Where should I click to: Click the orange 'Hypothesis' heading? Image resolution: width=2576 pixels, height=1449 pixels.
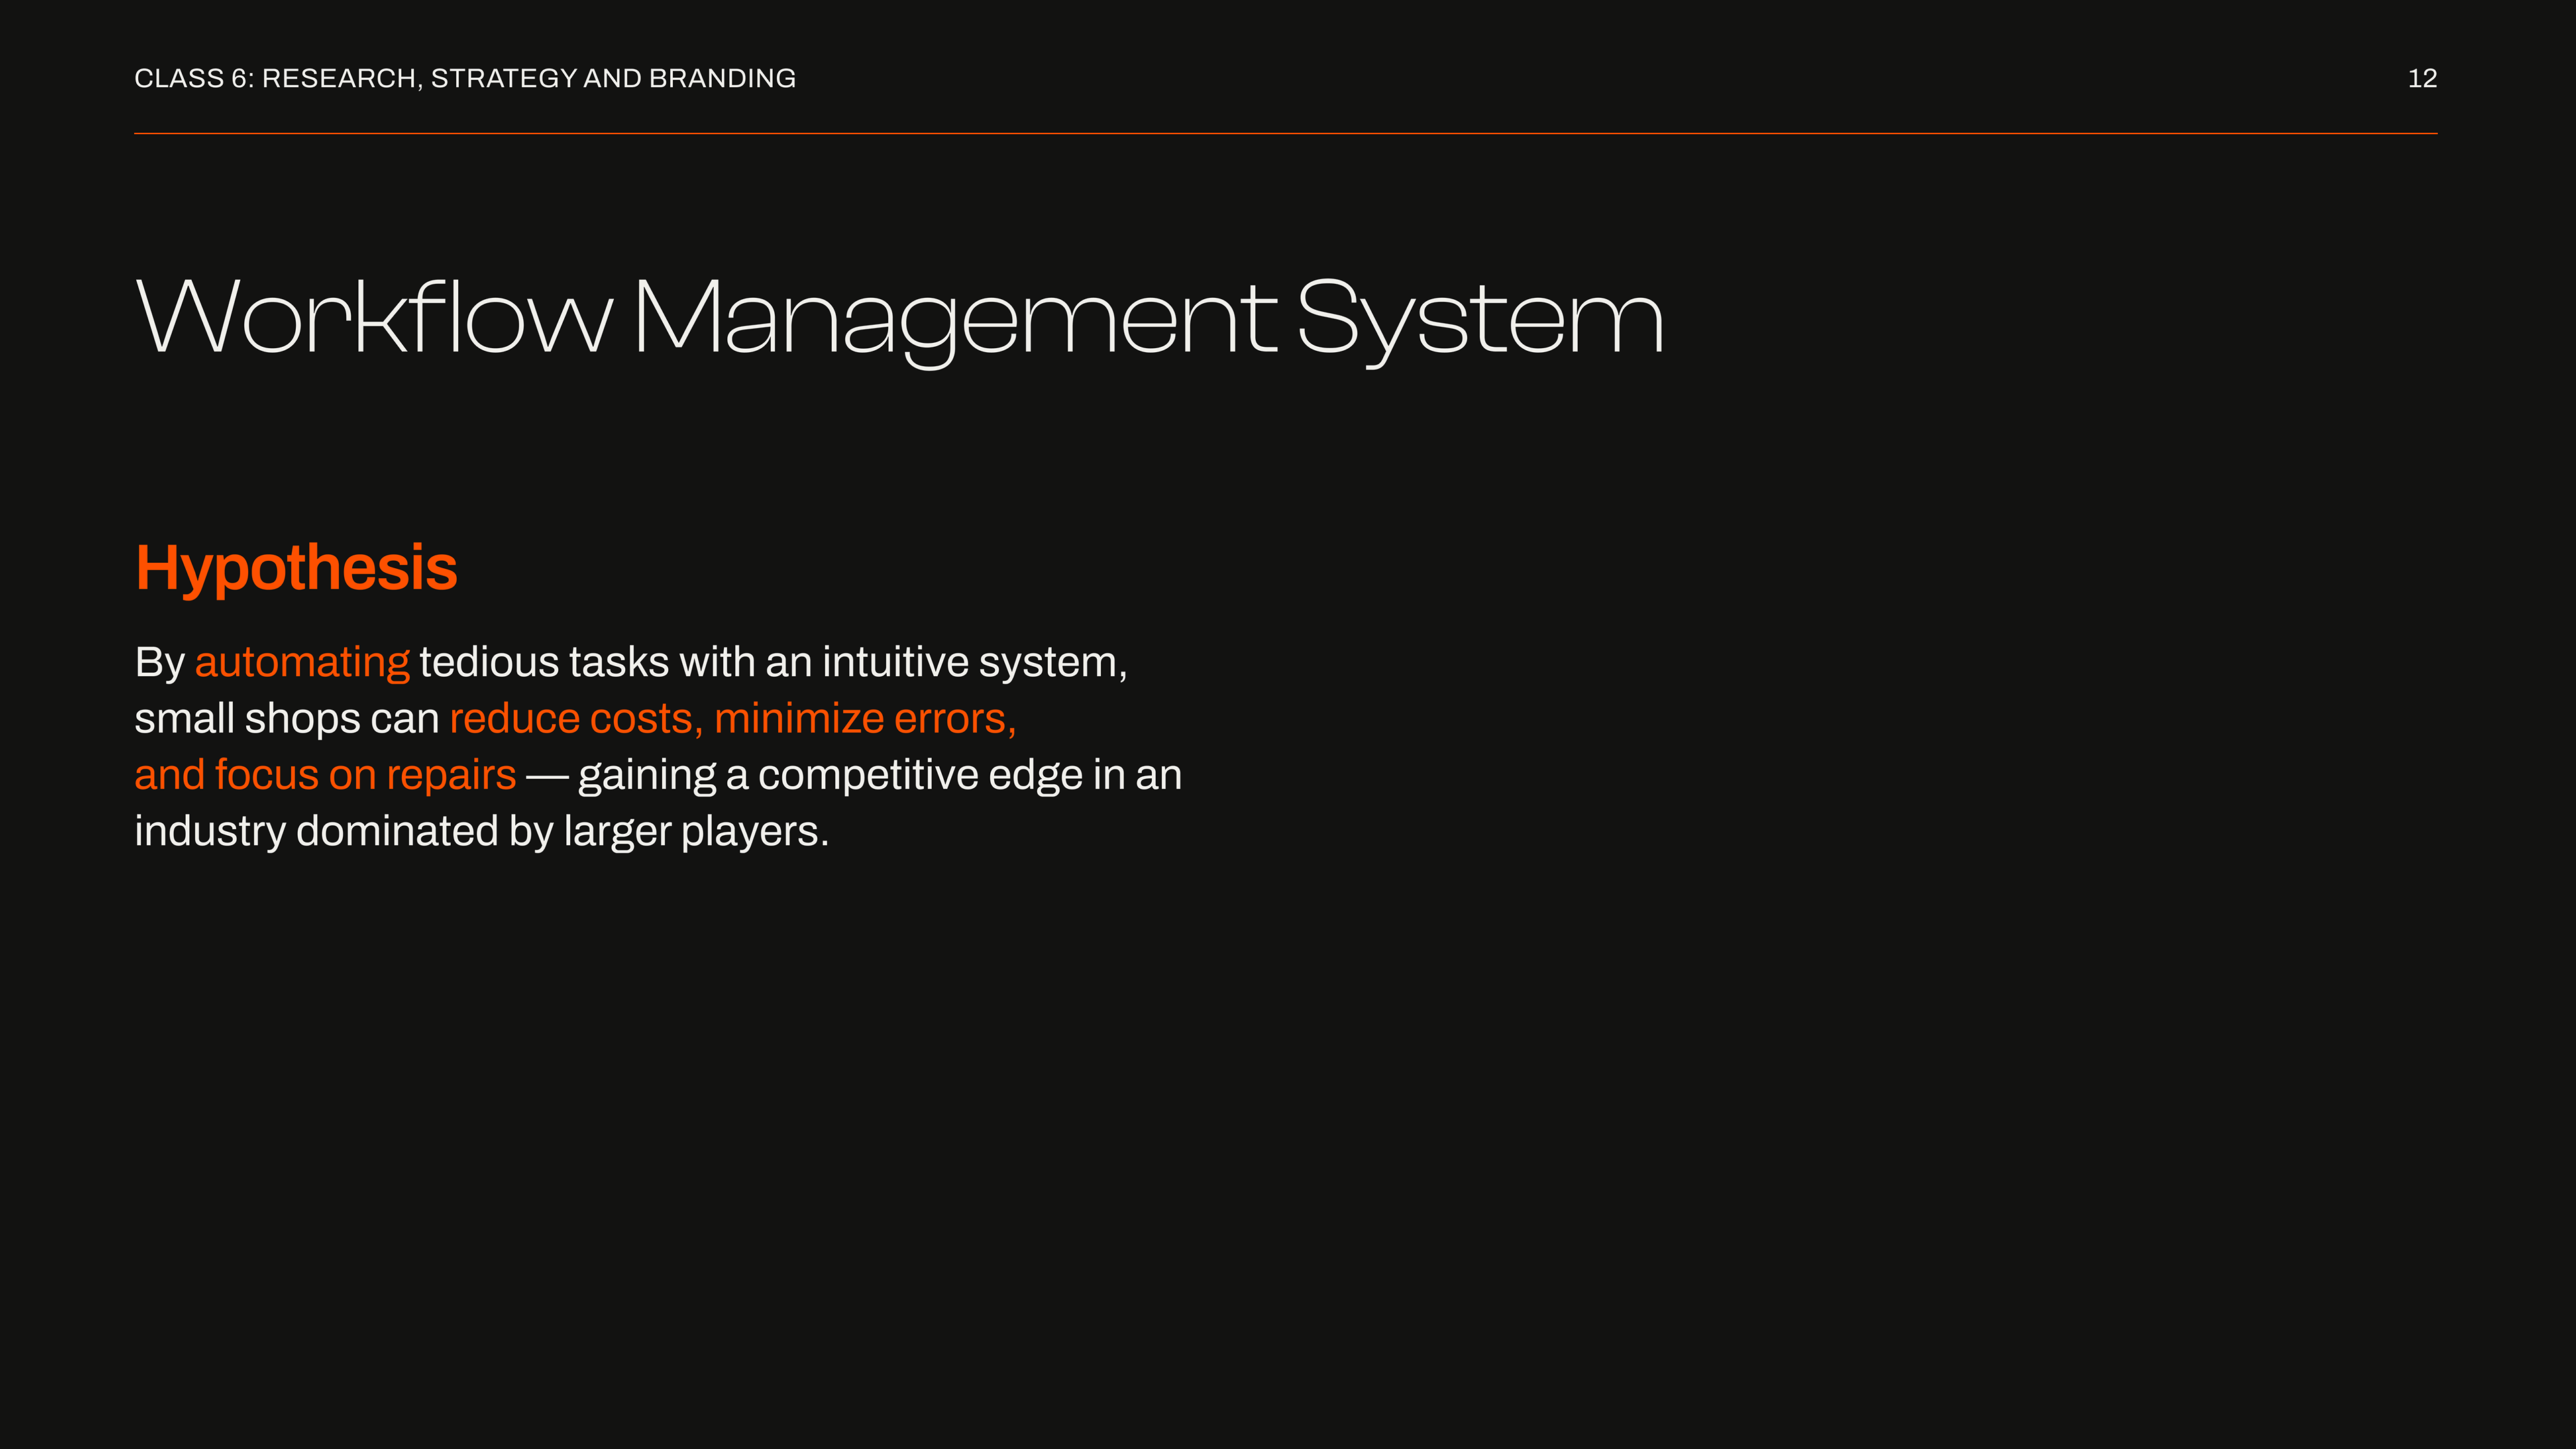pos(296,569)
